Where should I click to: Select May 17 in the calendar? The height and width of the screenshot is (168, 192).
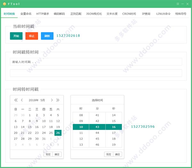pyautogui.click(x=44, y=127)
